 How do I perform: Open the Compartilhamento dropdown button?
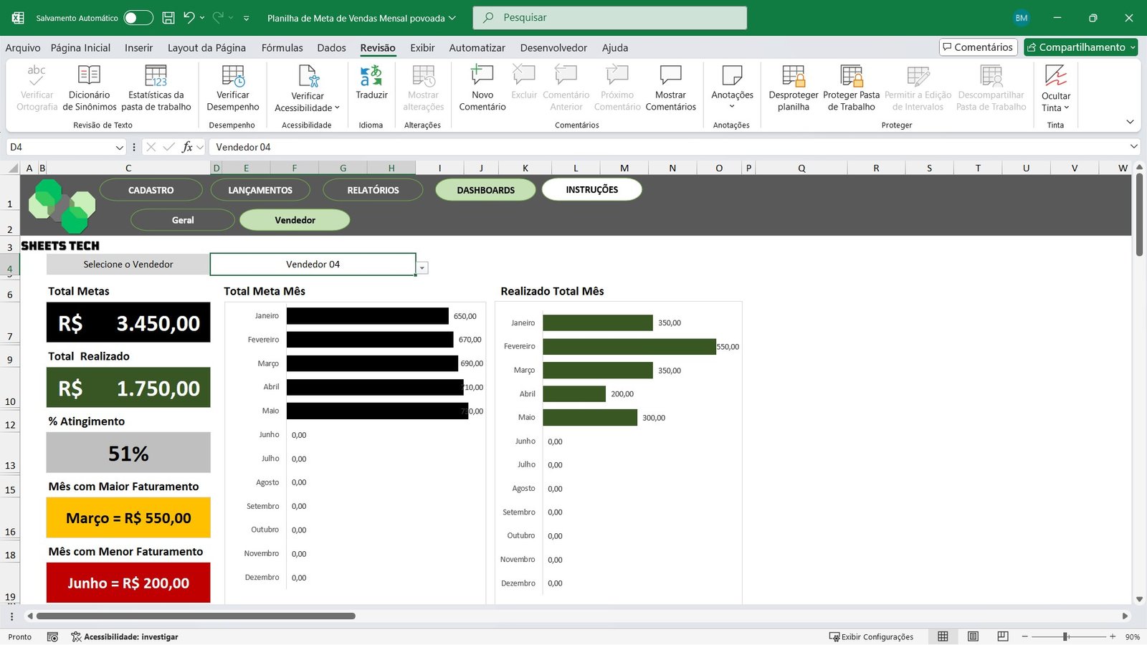point(1081,47)
